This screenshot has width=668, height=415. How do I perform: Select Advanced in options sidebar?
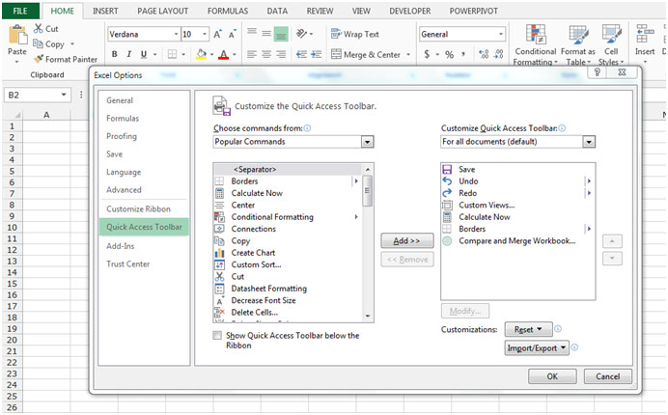[x=124, y=189]
